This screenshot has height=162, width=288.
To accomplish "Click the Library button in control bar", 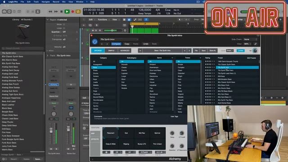I will (4, 12).
